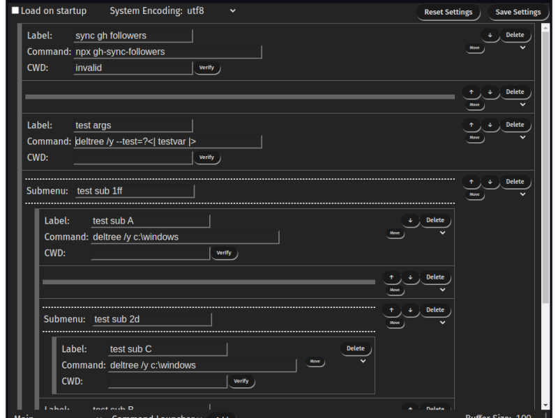Screen dimensions: 558x418
Task: Delete the test sub C entry
Action: point(356,349)
